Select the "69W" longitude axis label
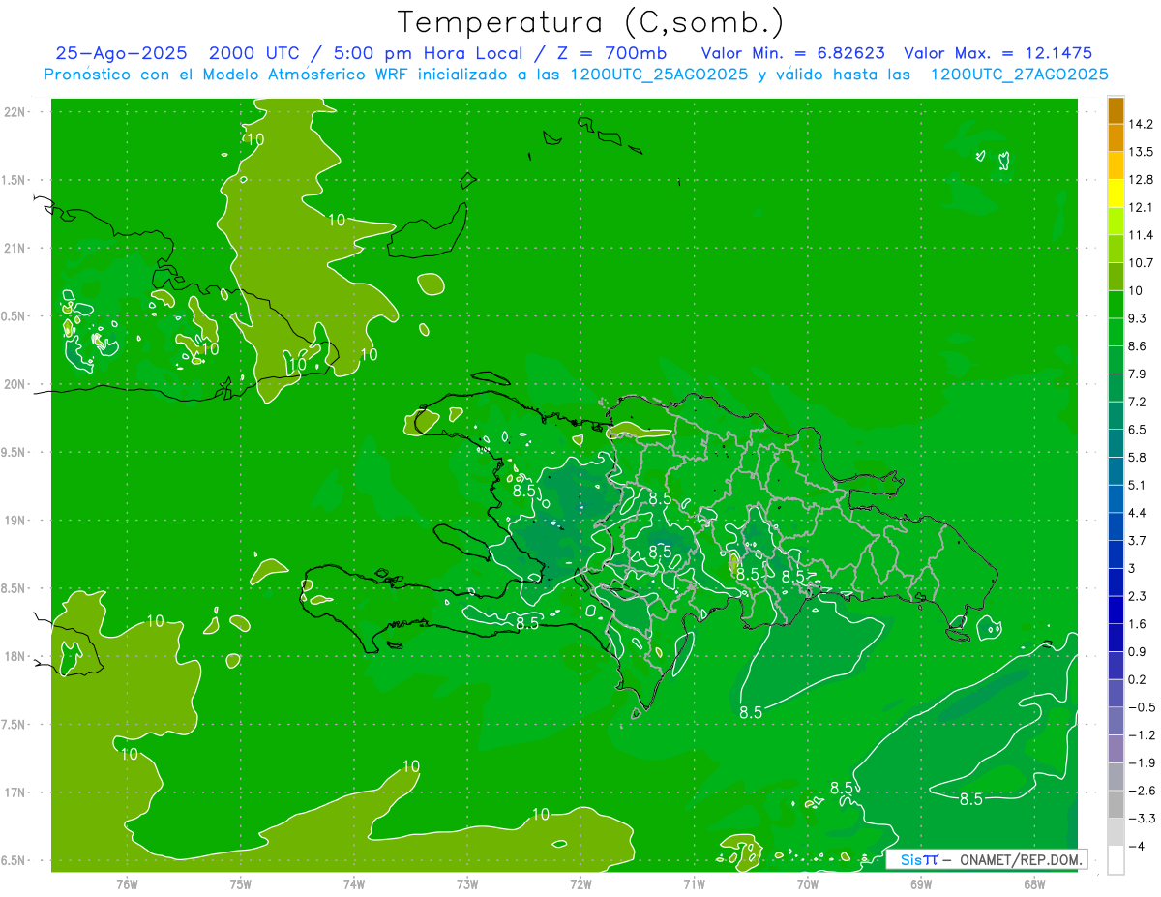The height and width of the screenshot is (897, 1161). coord(921,883)
